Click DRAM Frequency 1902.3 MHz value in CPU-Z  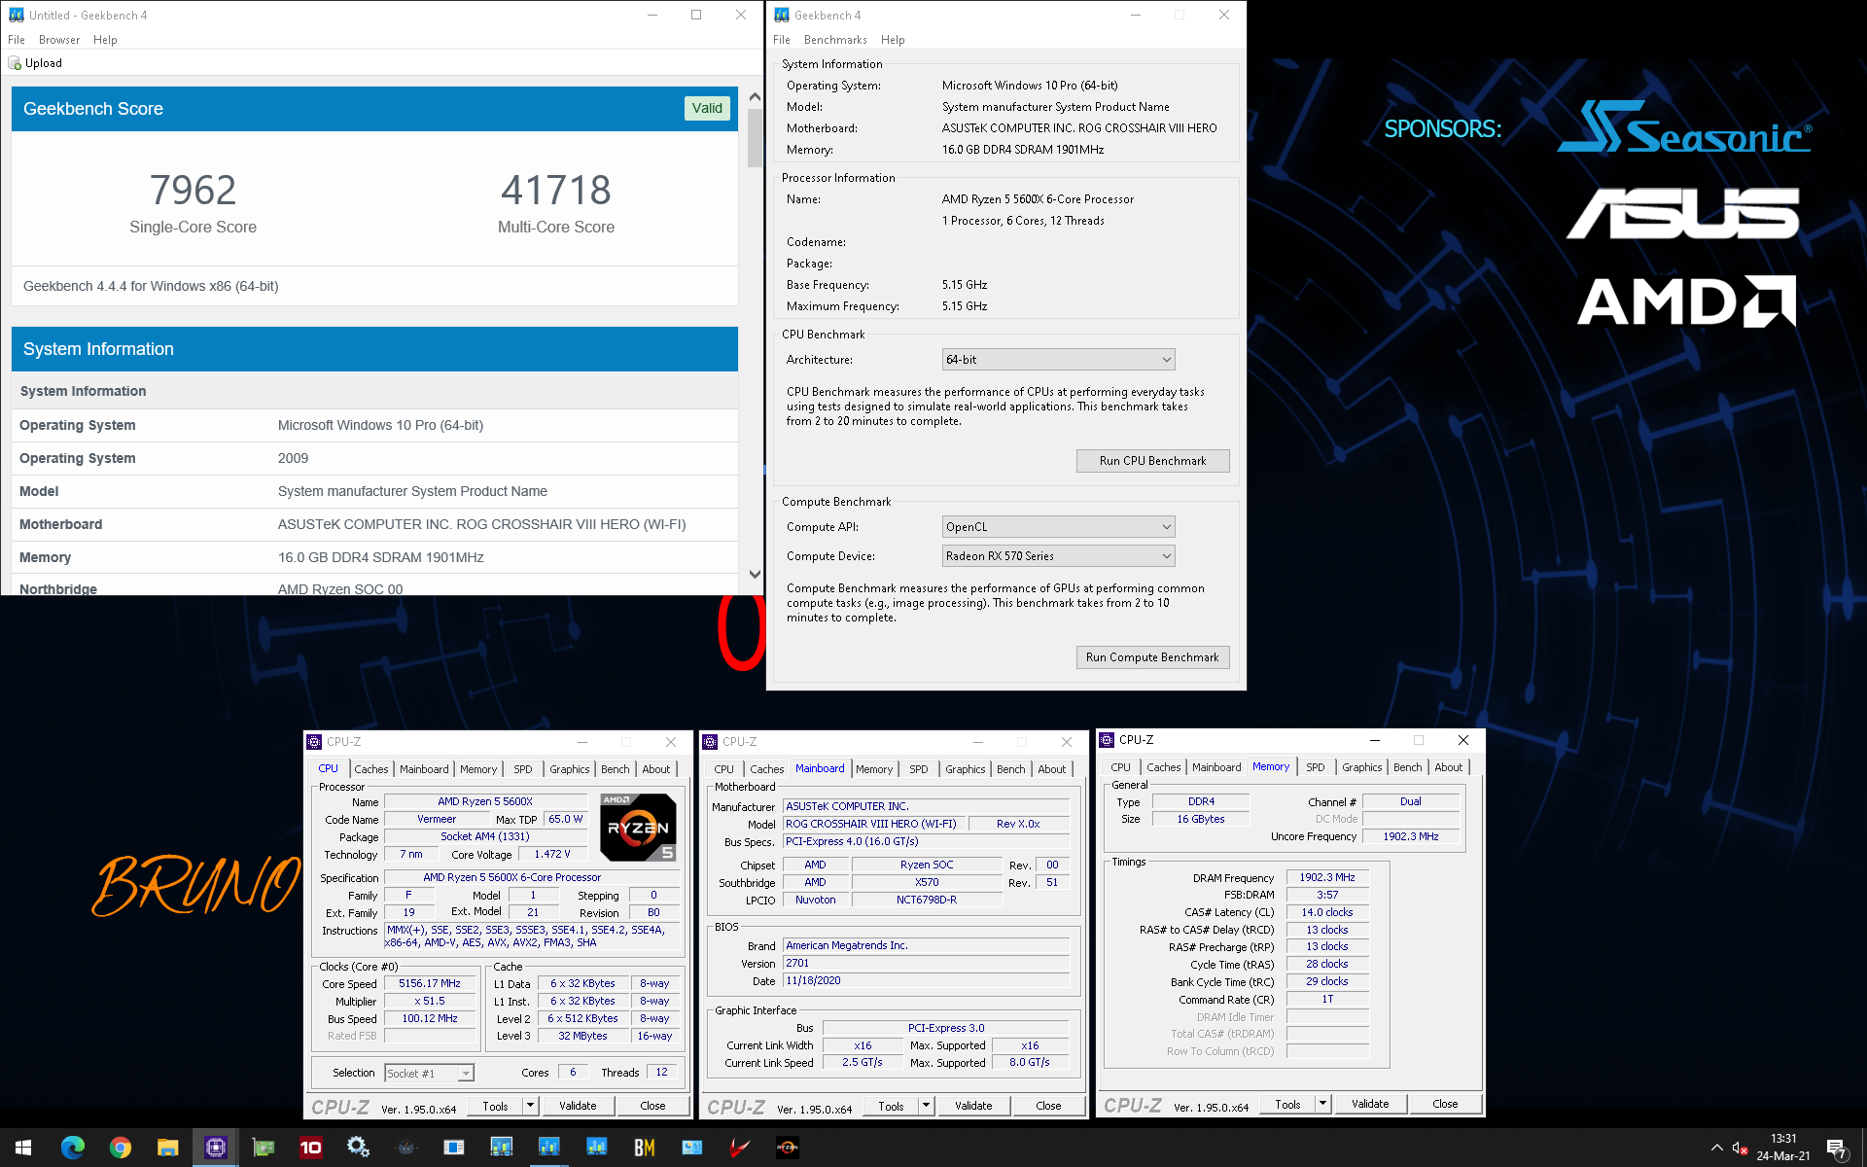click(x=1327, y=877)
